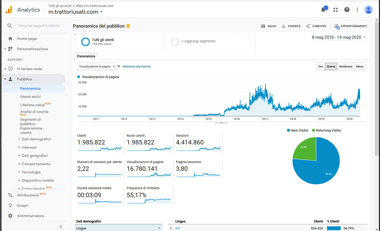
Task: Switch to the Panoramica tab
Action: [86, 56]
